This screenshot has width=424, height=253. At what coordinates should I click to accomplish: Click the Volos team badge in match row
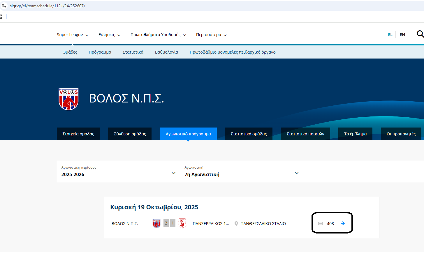click(x=156, y=223)
